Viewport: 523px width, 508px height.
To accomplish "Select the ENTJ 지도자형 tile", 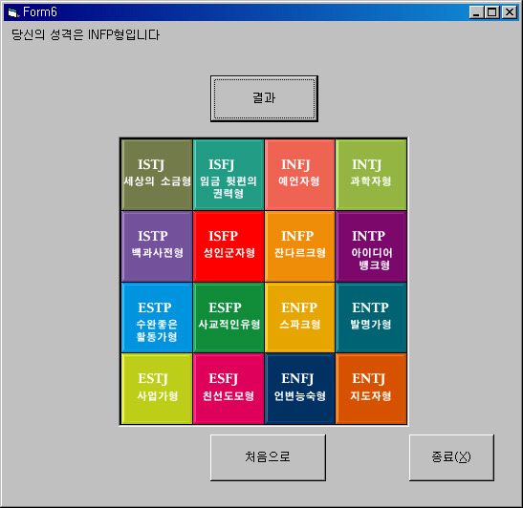I will point(371,389).
